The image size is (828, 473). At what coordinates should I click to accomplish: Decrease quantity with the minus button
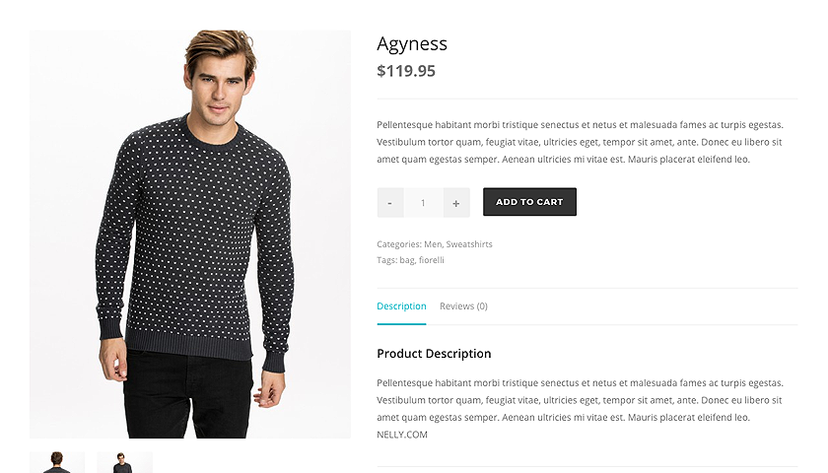coord(390,203)
